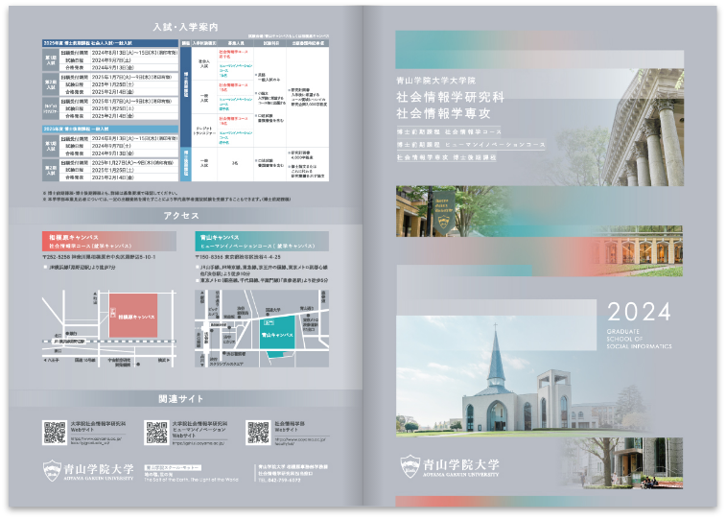Click the Aoyama Gakuin shield logo on left page
726x519 pixels.
pos(52,470)
